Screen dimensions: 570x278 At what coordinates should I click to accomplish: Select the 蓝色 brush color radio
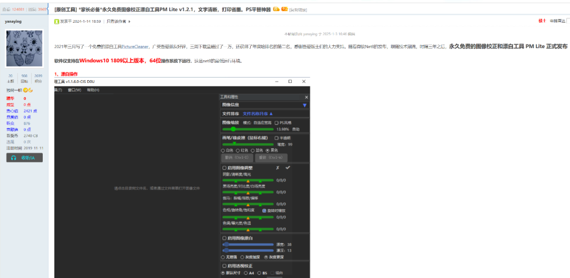pyautogui.click(x=253, y=150)
